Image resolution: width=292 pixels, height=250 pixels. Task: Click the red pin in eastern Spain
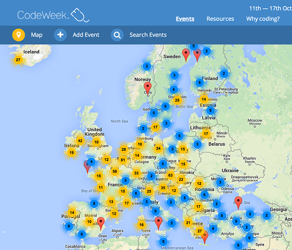pyautogui.click(x=101, y=224)
